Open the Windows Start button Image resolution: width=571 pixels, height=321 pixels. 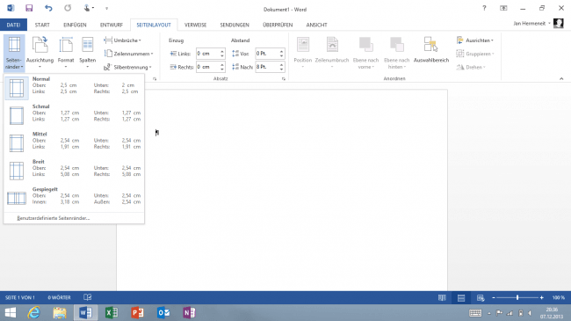point(11,312)
